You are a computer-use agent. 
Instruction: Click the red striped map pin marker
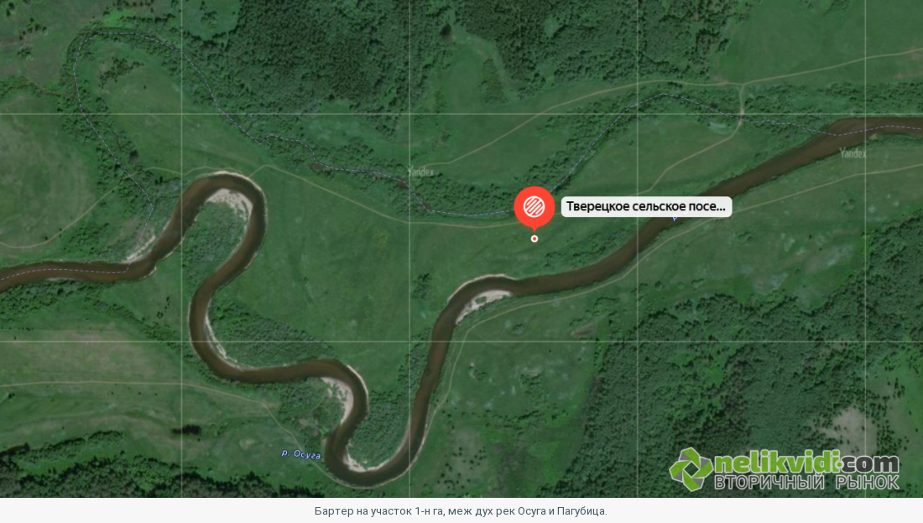(x=534, y=207)
